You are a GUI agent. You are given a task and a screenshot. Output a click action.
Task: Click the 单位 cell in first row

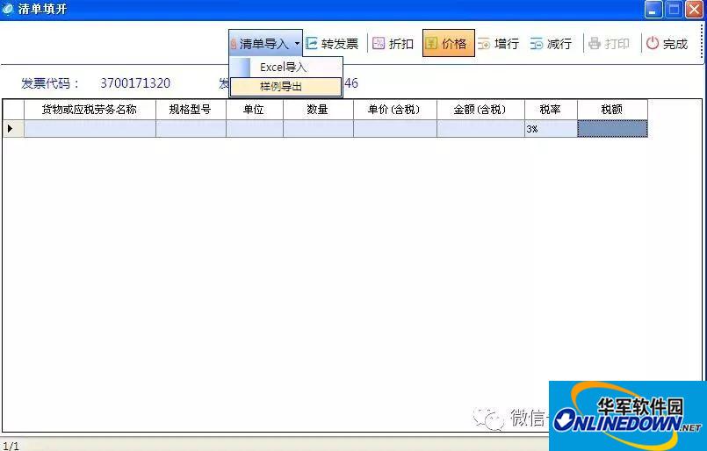coord(254,129)
